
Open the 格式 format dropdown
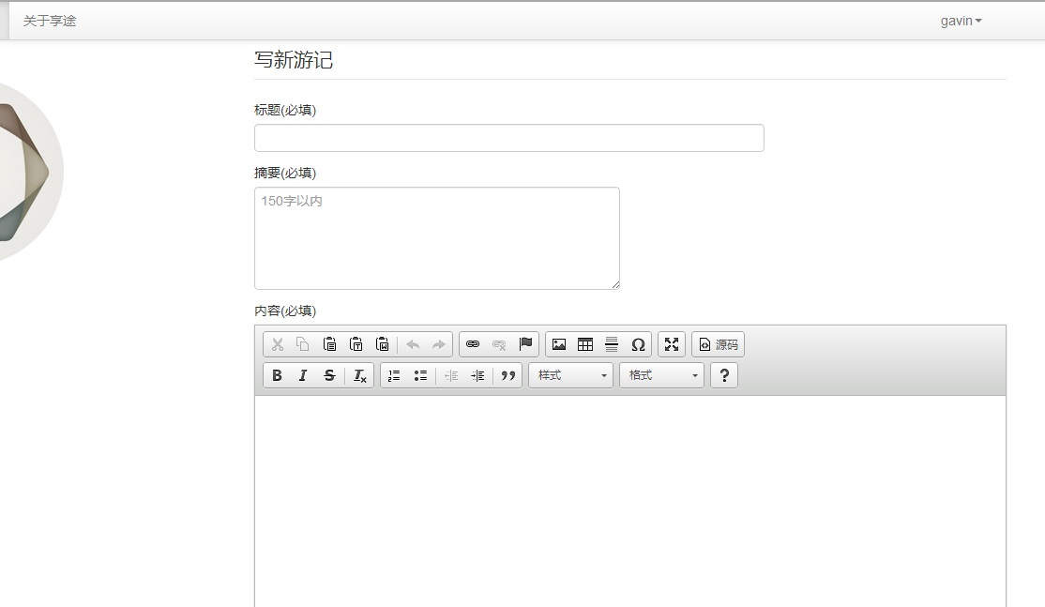click(661, 375)
